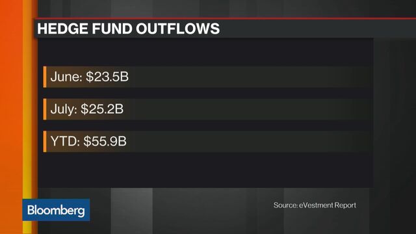Click the wide orange vertical stripe

[x=11, y=117]
